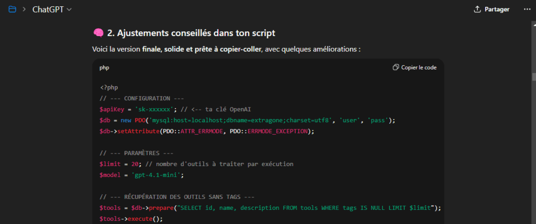Screen dimensions: 536x224
Task: Click the copy icon in code block header
Action: click(396, 67)
